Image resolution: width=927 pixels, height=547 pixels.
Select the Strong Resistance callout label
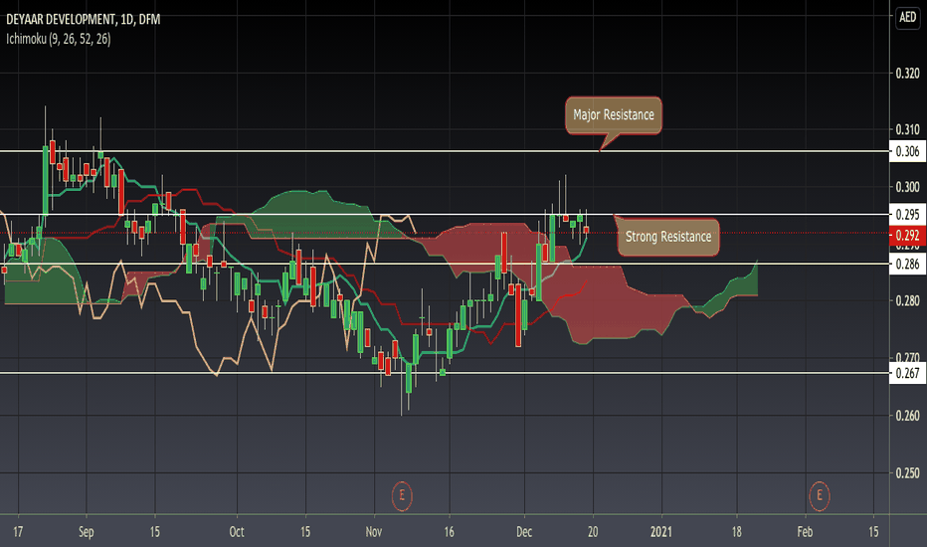(x=668, y=237)
